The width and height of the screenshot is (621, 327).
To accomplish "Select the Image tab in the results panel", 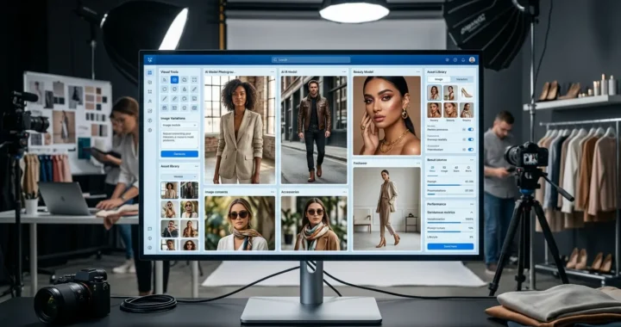I will point(444,169).
